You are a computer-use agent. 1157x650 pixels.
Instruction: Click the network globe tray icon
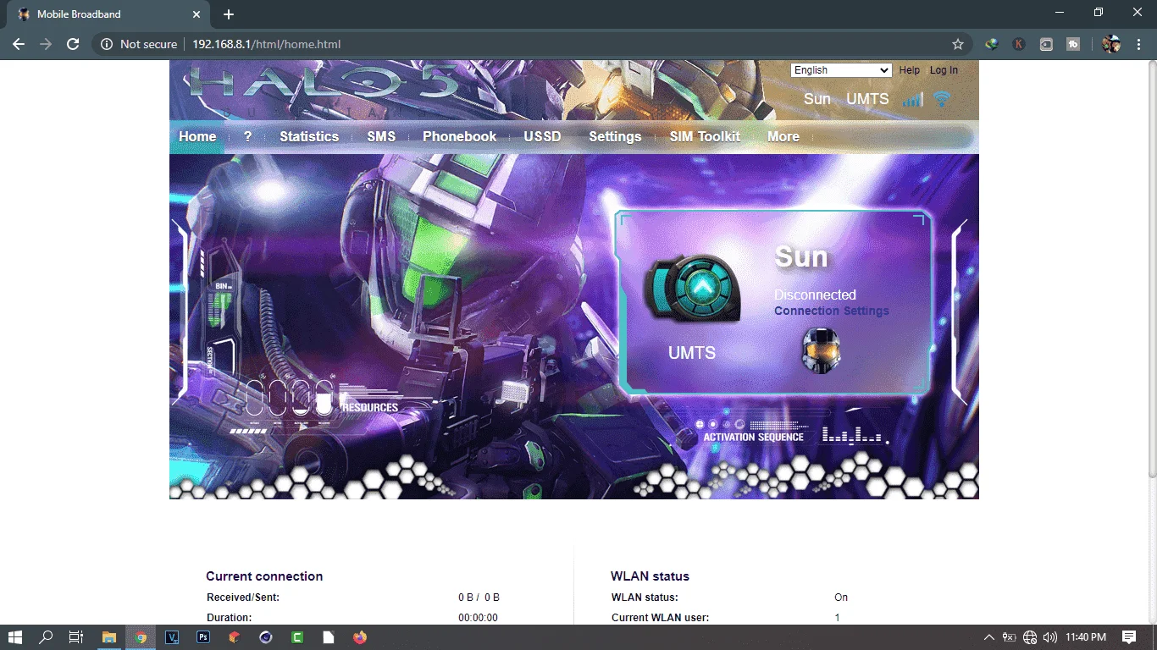click(x=1030, y=637)
